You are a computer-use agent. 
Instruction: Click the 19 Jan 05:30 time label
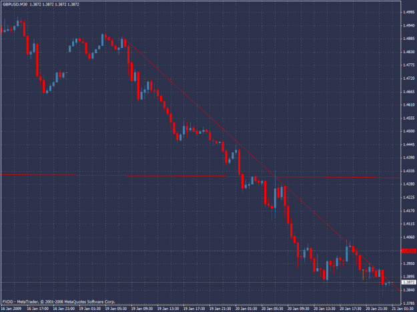(116, 309)
